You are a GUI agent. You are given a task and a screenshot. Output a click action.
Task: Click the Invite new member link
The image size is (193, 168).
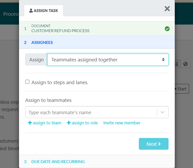122,123
